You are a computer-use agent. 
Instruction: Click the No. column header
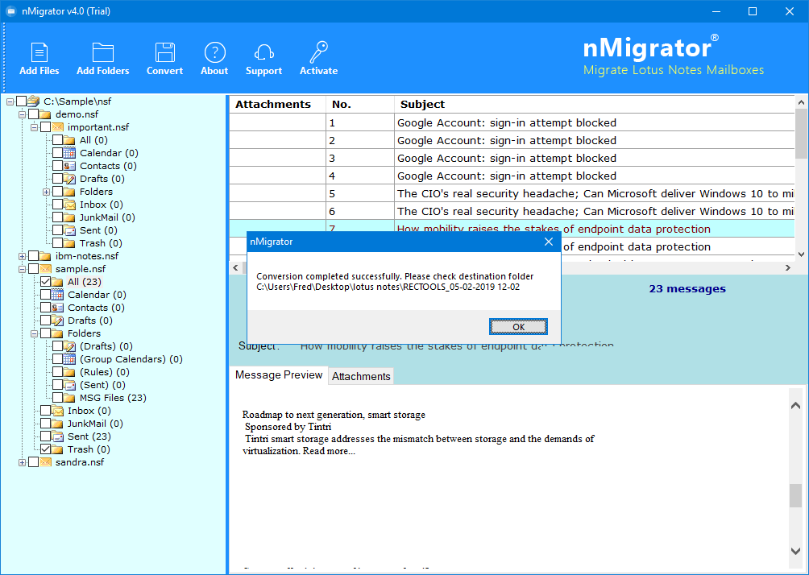pos(360,104)
